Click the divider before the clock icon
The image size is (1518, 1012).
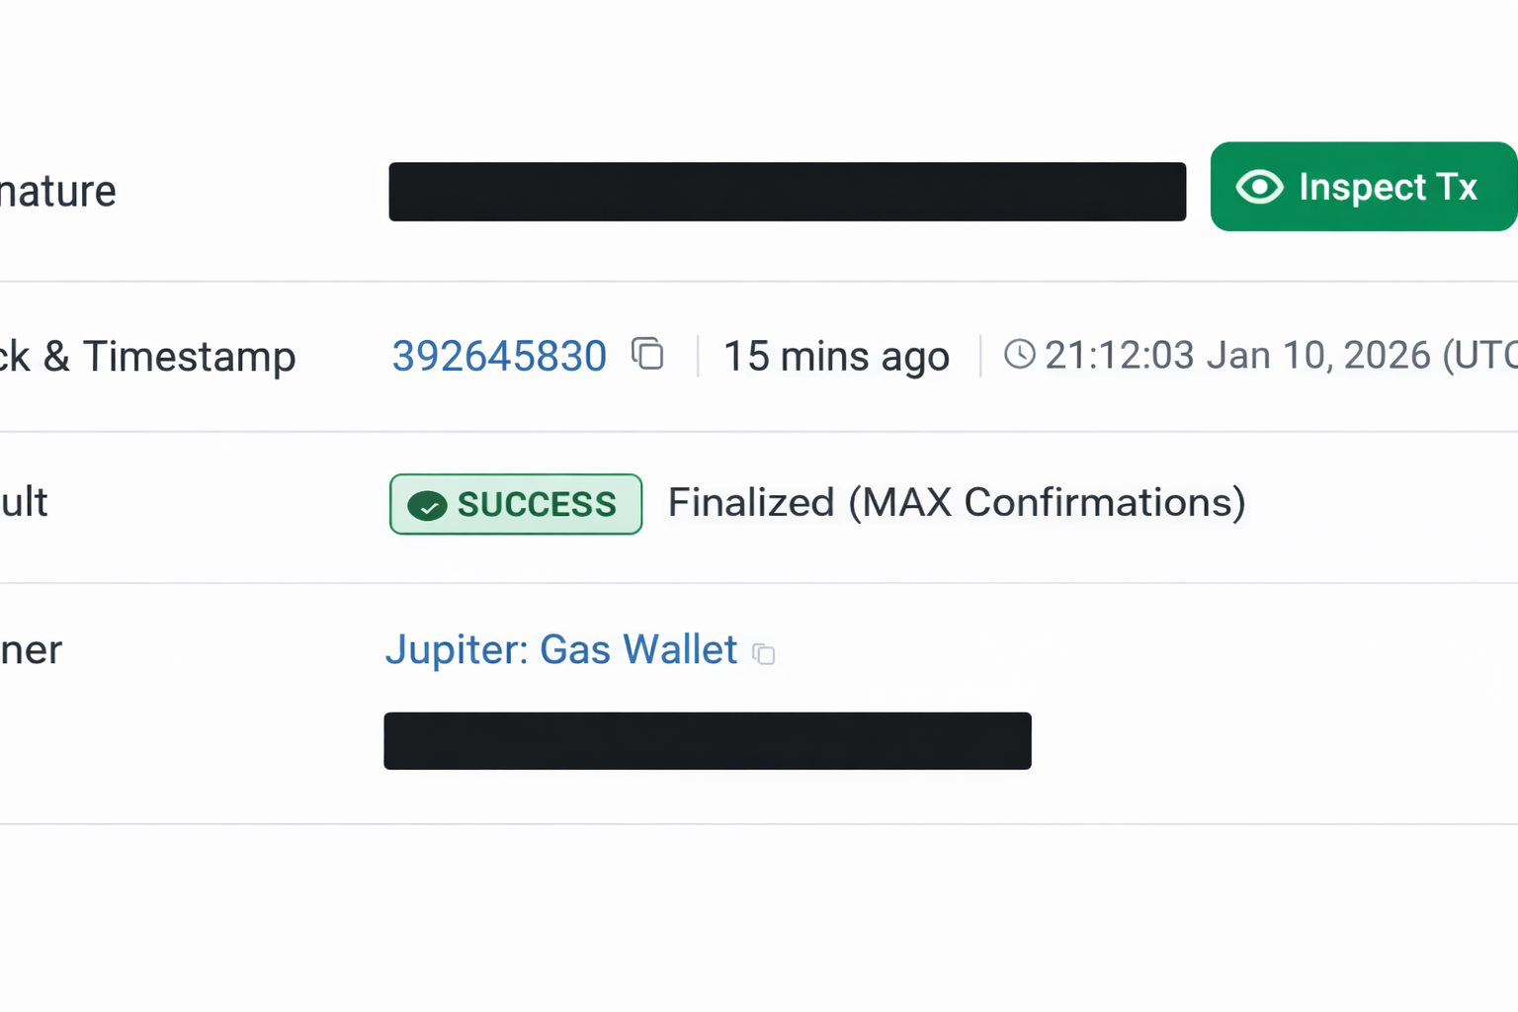click(x=980, y=356)
